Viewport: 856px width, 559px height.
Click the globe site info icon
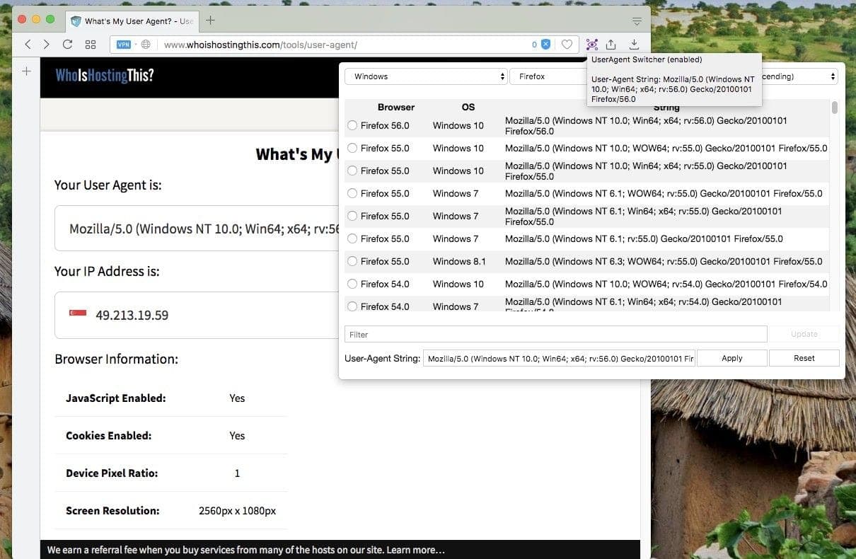tap(146, 45)
